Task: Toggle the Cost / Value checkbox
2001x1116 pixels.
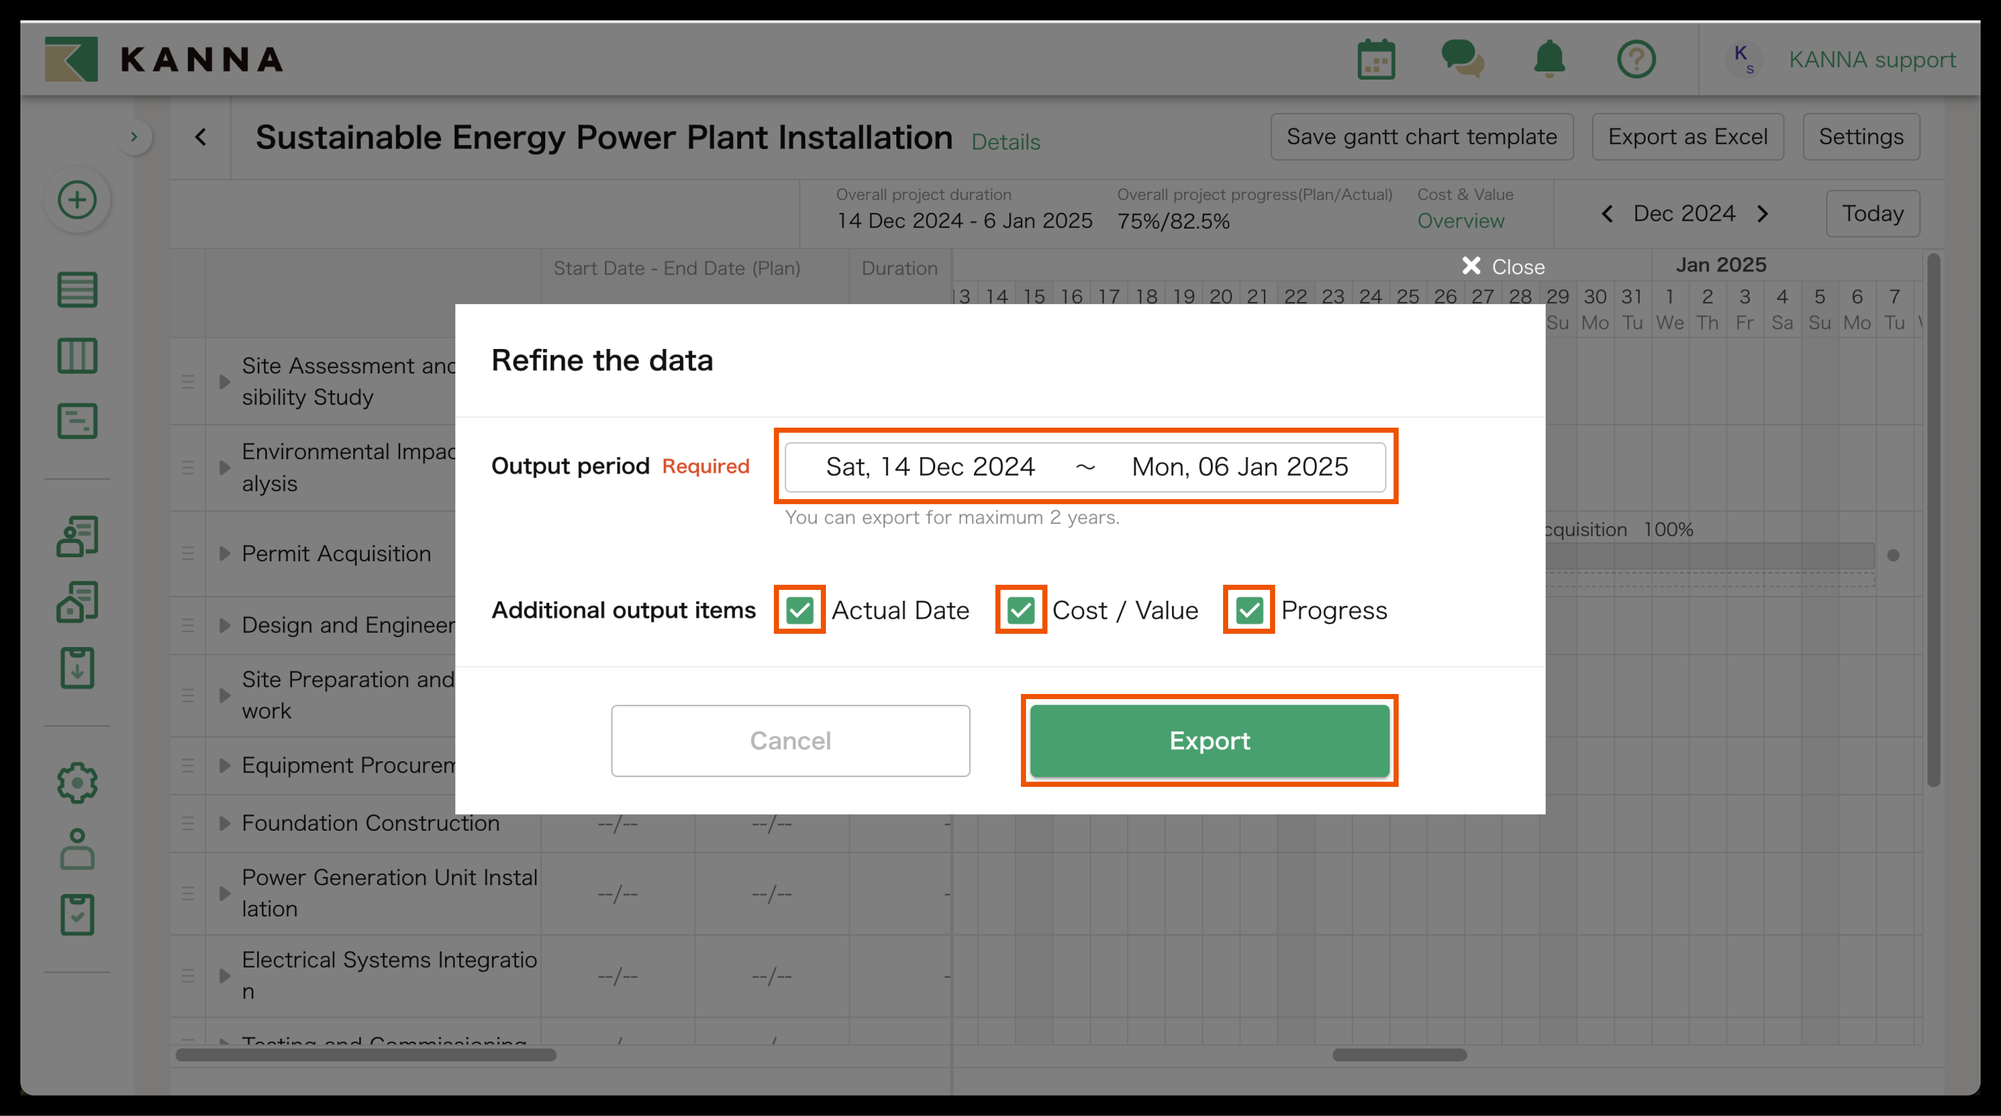Action: point(1021,610)
